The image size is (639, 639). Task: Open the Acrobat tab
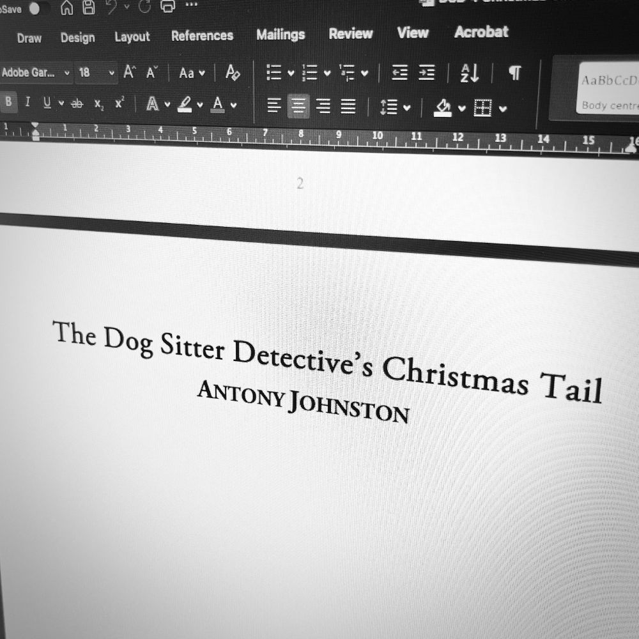click(x=481, y=32)
